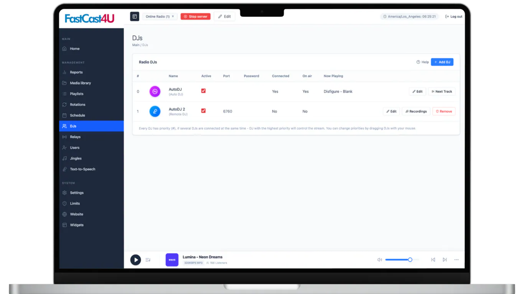524x294 pixels.
Task: Toggle the sidebar layout icon button
Action: [x=135, y=16]
